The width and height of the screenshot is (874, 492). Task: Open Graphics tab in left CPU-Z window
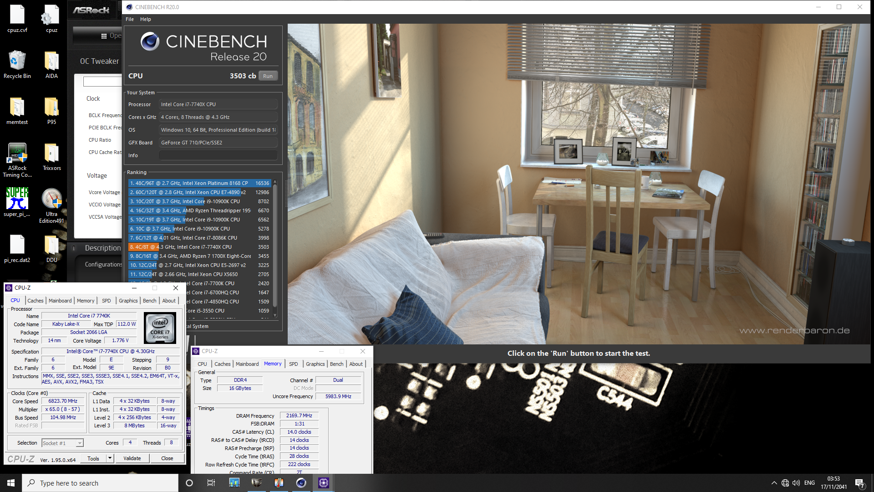point(128,301)
